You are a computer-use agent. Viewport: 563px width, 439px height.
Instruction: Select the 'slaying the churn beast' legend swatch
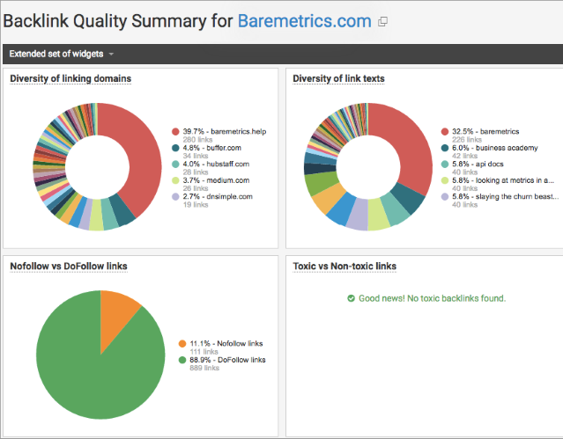[445, 196]
